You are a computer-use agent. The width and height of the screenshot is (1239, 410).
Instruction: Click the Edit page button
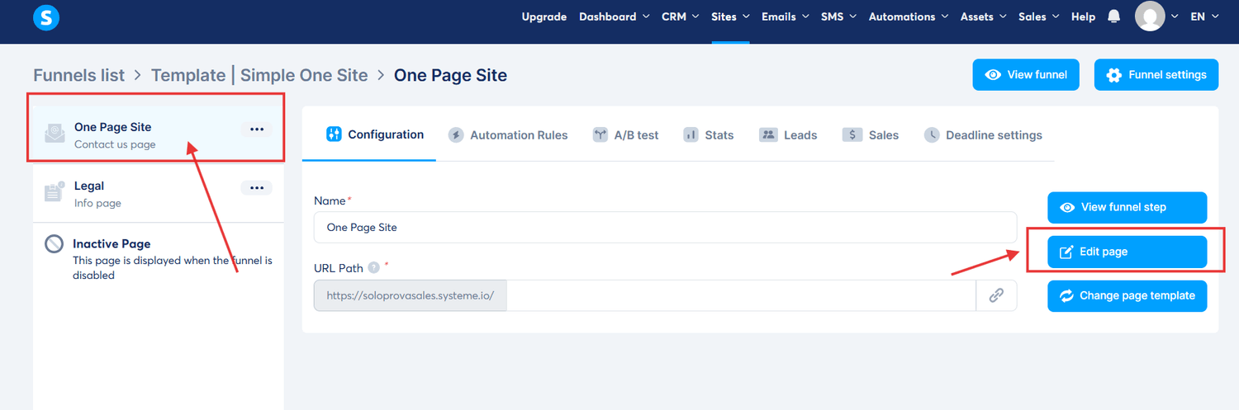[x=1127, y=252]
